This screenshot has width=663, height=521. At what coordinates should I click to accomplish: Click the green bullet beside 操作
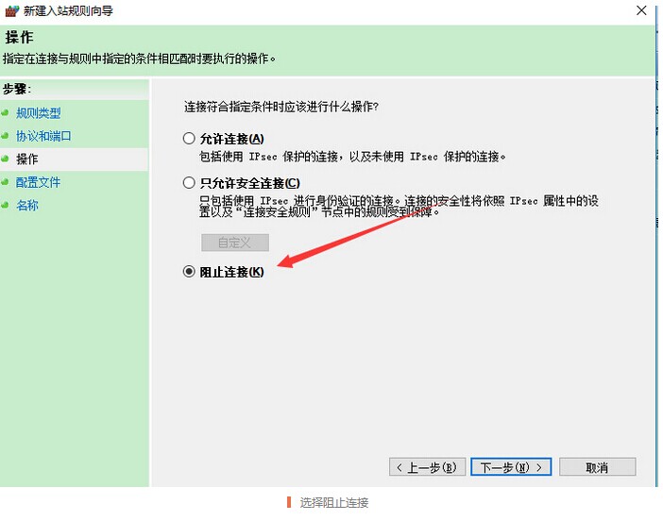point(5,159)
